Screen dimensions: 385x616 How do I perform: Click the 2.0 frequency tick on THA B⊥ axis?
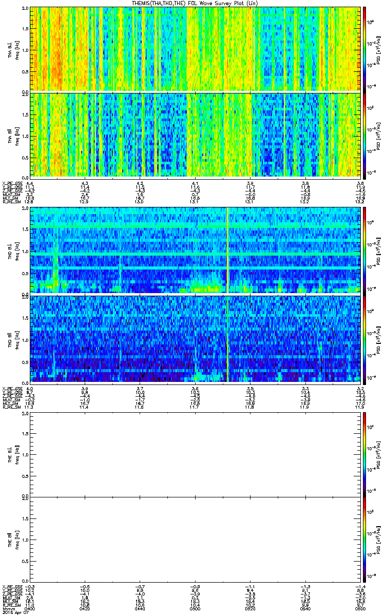[x=25, y=9]
